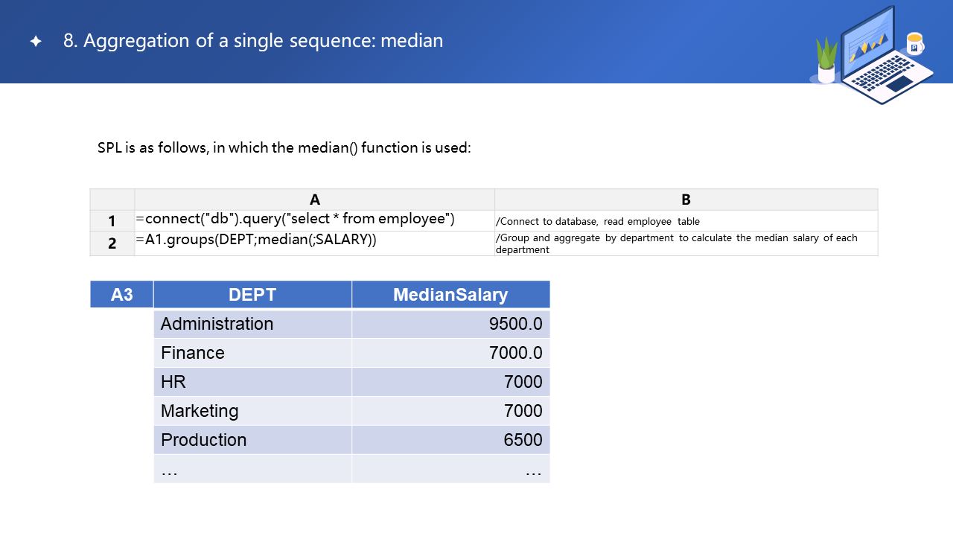Click the 'SPL is as follows' sentence
This screenshot has height=536, width=953.
coord(284,147)
